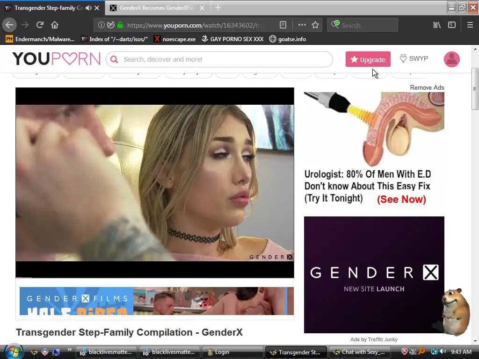This screenshot has height=359, width=479.
Task: Click the 9:43 AM clock
Action: tap(461, 352)
